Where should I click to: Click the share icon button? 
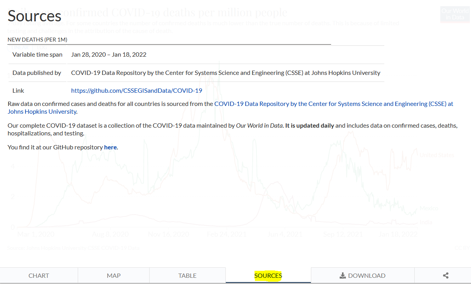click(x=446, y=275)
